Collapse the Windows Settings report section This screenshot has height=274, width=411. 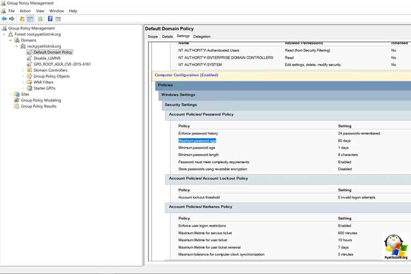284,95
